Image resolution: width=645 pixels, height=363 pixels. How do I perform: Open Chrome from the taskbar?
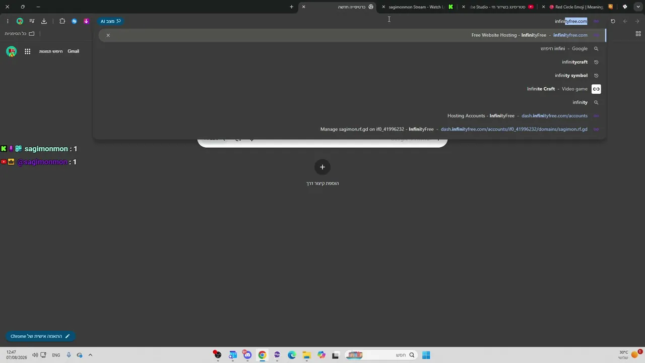[262, 355]
